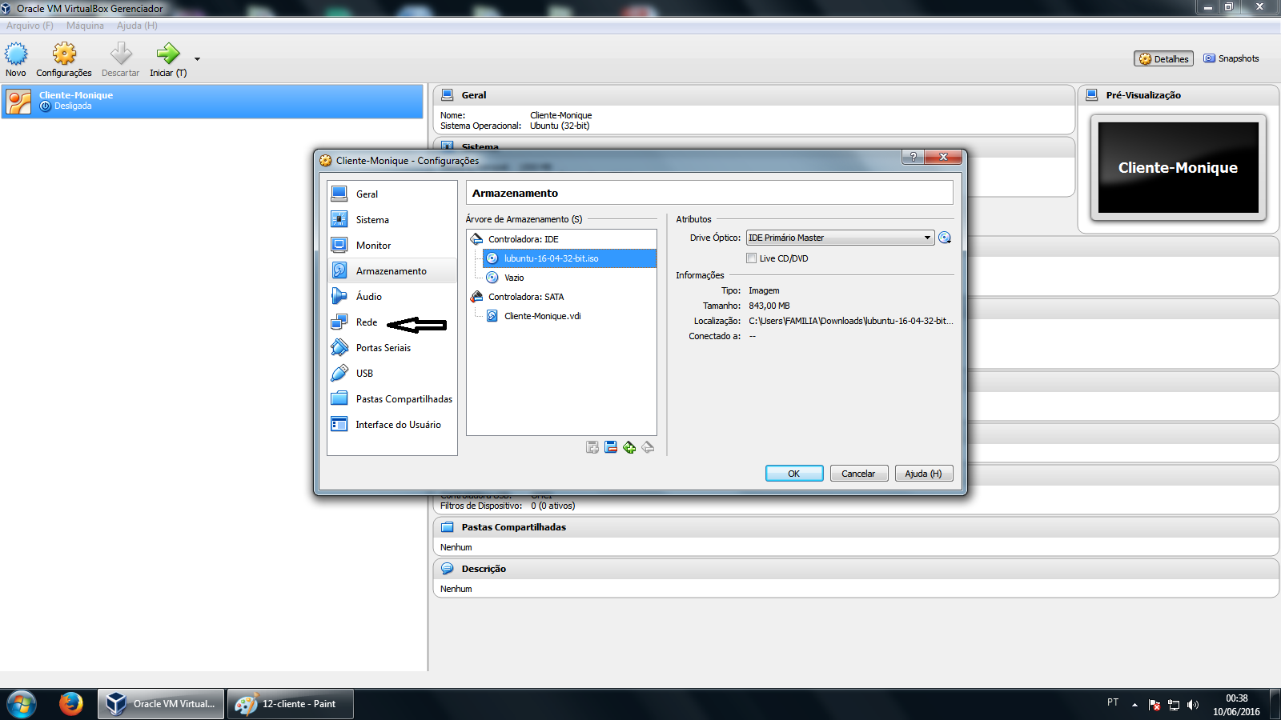The image size is (1281, 720).
Task: Open Portas Seriais settings page
Action: pyautogui.click(x=392, y=347)
